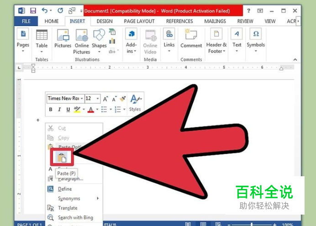Open the Links menu
The height and width of the screenshot is (226, 316).
(x=169, y=41)
